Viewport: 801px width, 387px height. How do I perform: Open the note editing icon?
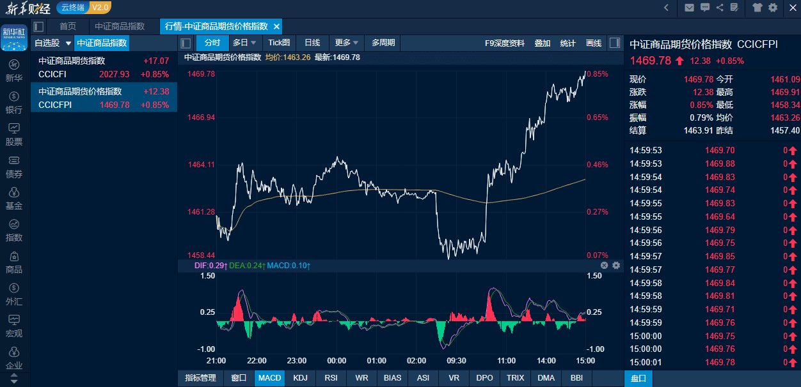[x=734, y=8]
